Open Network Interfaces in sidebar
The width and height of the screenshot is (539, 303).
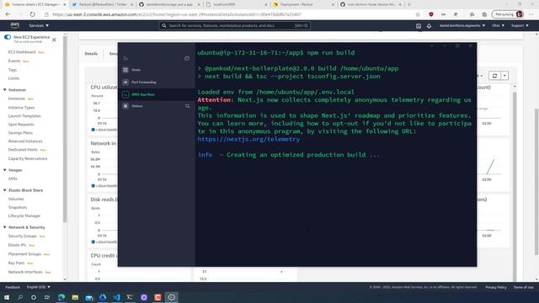coord(25,272)
